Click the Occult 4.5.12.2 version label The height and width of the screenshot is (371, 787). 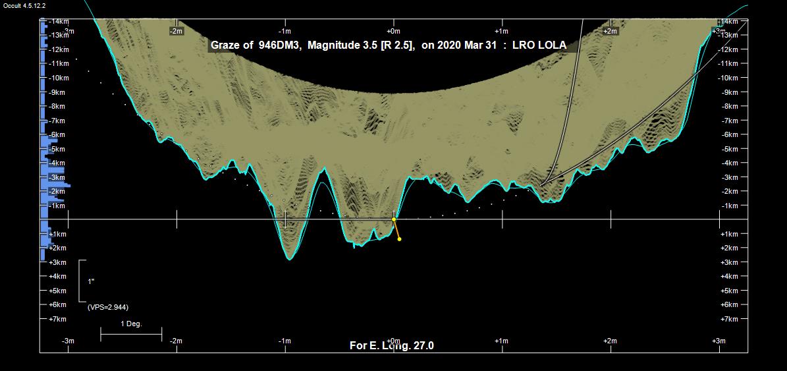(x=24, y=5)
